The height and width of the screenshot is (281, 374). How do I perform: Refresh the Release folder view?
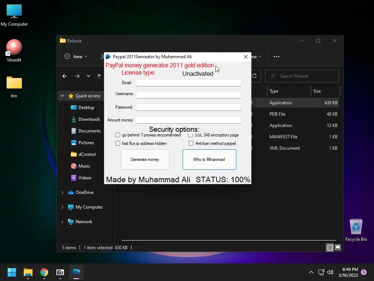[x=255, y=76]
